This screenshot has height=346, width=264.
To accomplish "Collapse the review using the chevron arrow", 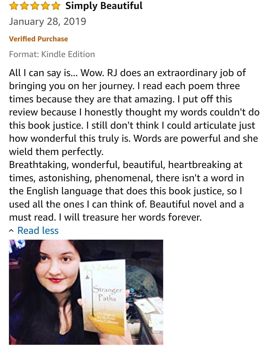I will coord(11,231).
